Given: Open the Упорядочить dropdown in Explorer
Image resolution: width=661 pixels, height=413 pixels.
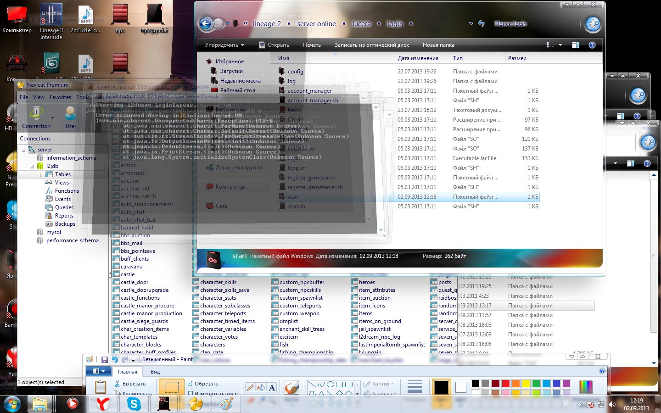Looking at the screenshot, I should tap(224, 45).
